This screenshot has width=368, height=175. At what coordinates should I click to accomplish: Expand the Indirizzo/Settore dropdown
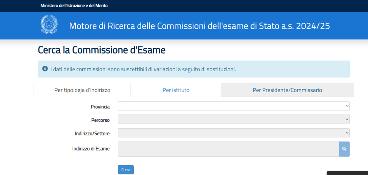pos(234,133)
